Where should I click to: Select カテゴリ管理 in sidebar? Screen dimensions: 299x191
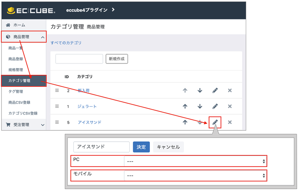tap(24, 81)
